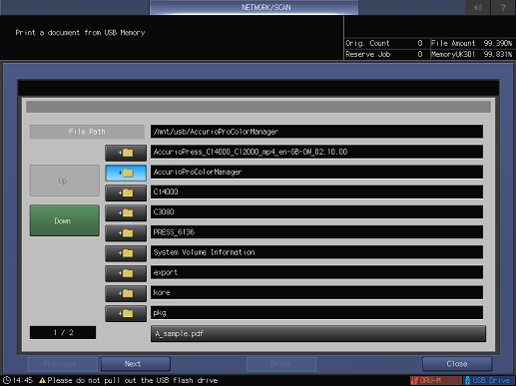Select the AccurioProColorManager folder name row

[x=316, y=172]
